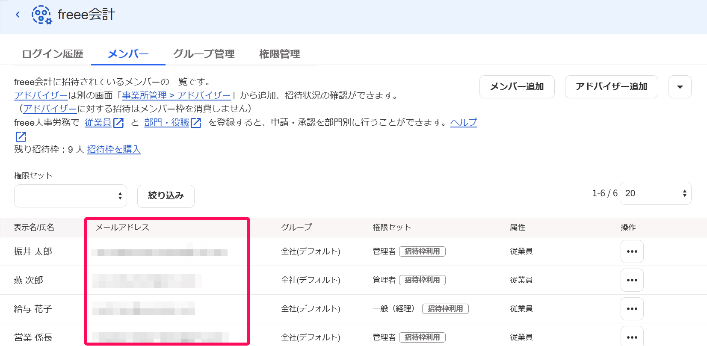The width and height of the screenshot is (707, 346).
Task: Click the 招待枠を購入 link
Action: point(114,149)
